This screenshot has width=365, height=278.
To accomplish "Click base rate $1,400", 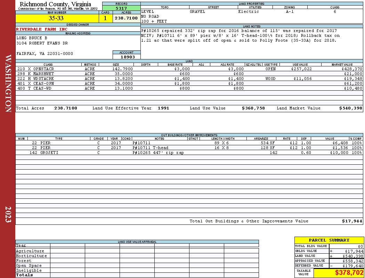I will pos(182,79).
